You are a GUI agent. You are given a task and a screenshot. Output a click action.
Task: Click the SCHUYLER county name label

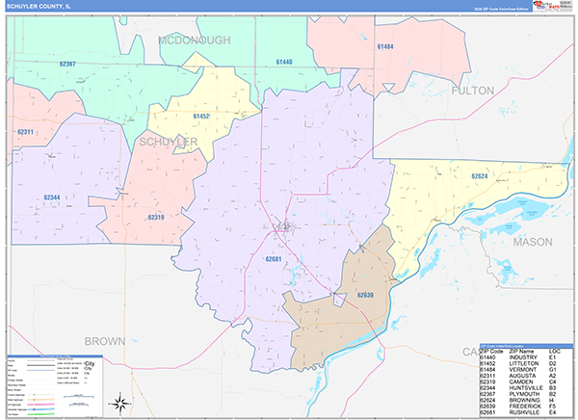[169, 142]
